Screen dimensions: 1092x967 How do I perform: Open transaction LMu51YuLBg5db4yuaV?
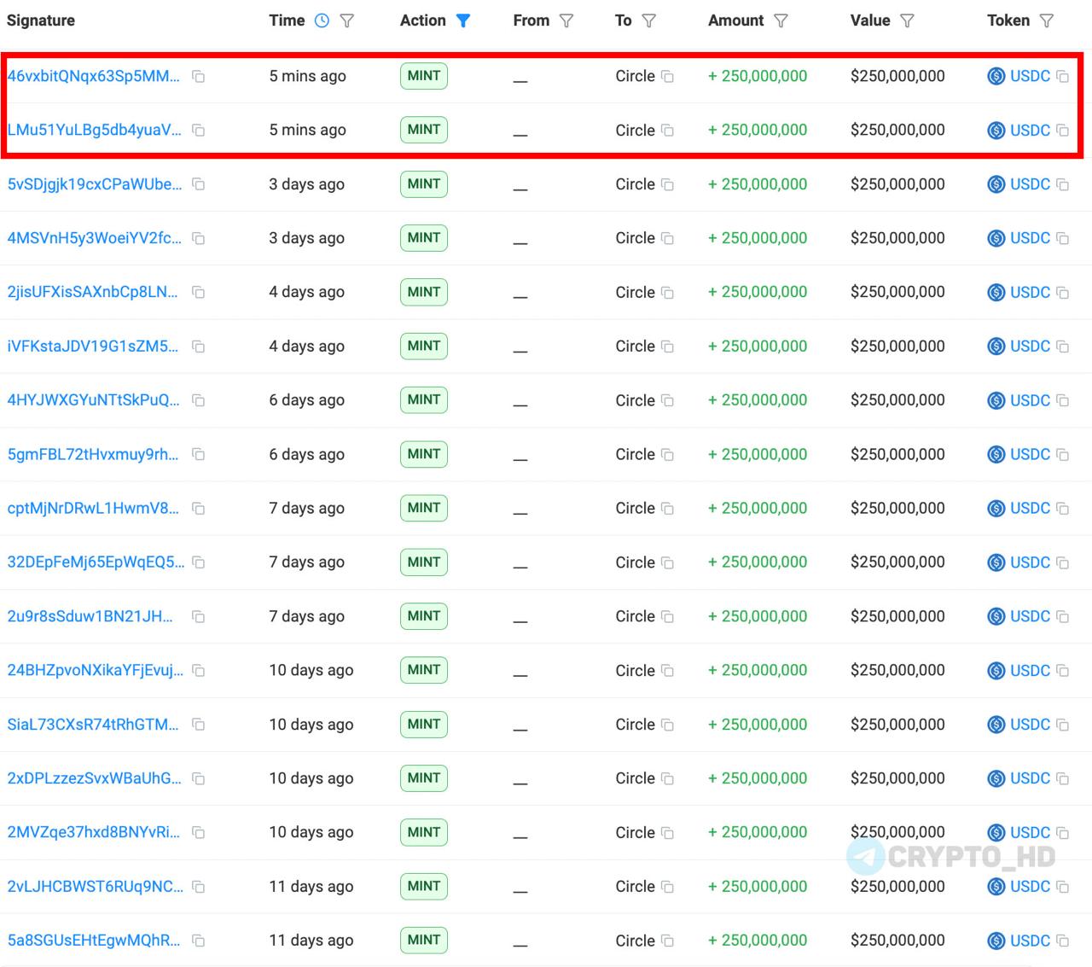pyautogui.click(x=94, y=130)
